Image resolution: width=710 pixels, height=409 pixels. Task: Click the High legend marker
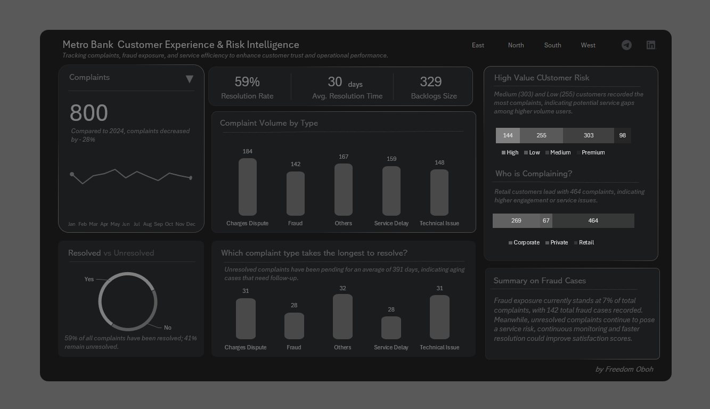tap(503, 153)
